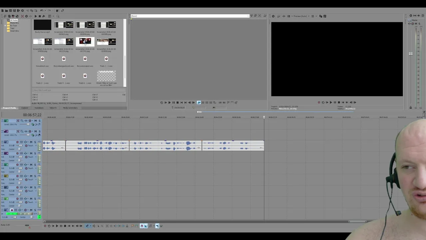Go to start of timeline

(x=69, y=226)
